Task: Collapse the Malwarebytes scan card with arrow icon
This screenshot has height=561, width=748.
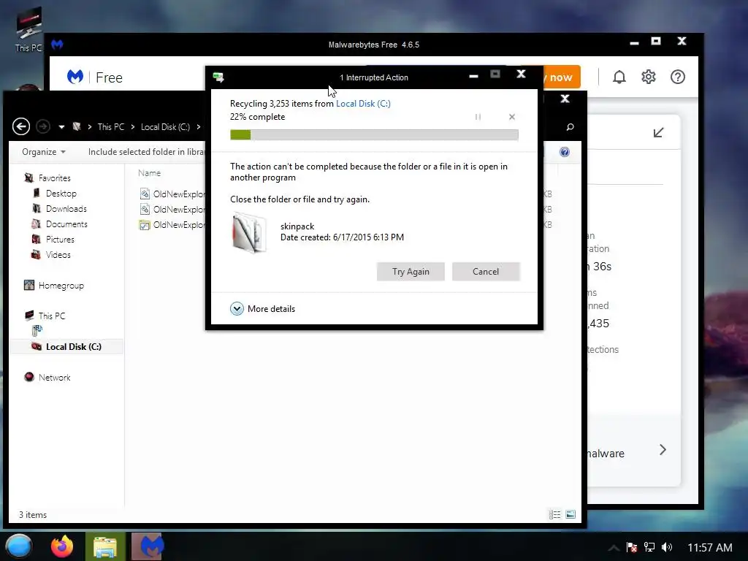Action: pyautogui.click(x=658, y=133)
